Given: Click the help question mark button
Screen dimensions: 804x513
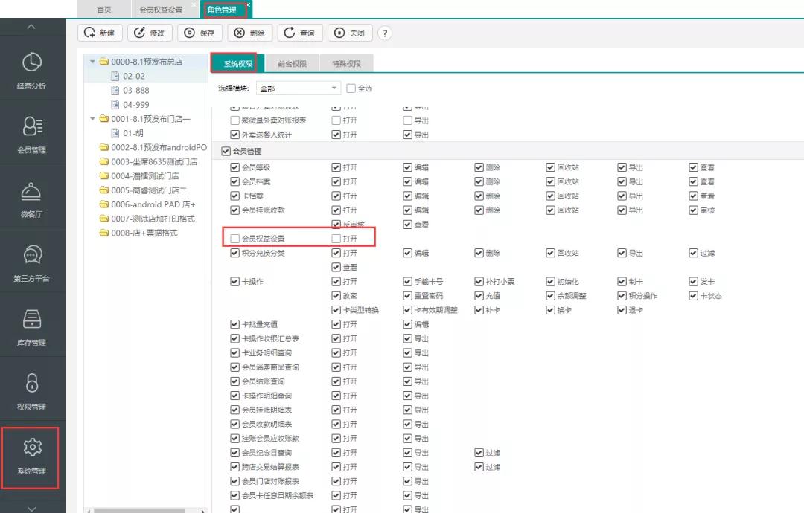Looking at the screenshot, I should 385,33.
